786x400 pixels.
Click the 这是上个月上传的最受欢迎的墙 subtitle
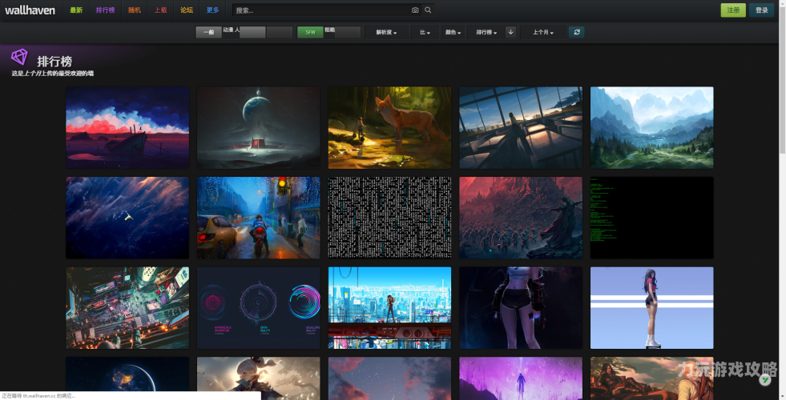coord(53,73)
